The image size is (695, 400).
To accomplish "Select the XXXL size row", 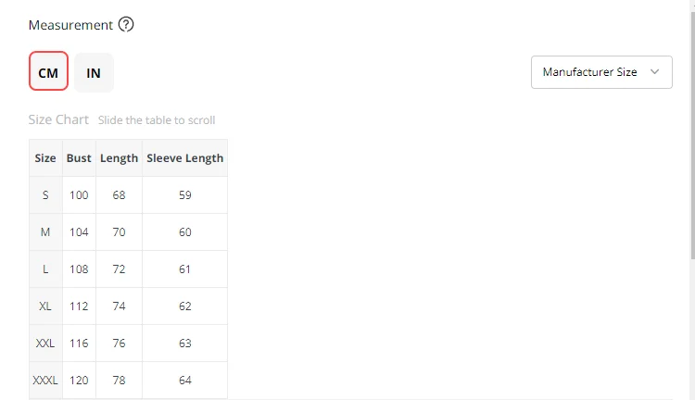I will (45, 381).
